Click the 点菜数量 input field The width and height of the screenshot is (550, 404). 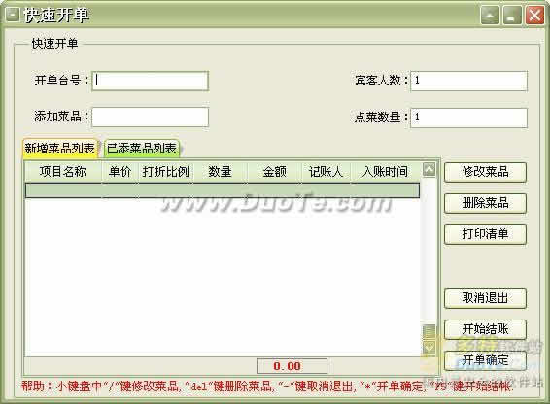point(468,118)
